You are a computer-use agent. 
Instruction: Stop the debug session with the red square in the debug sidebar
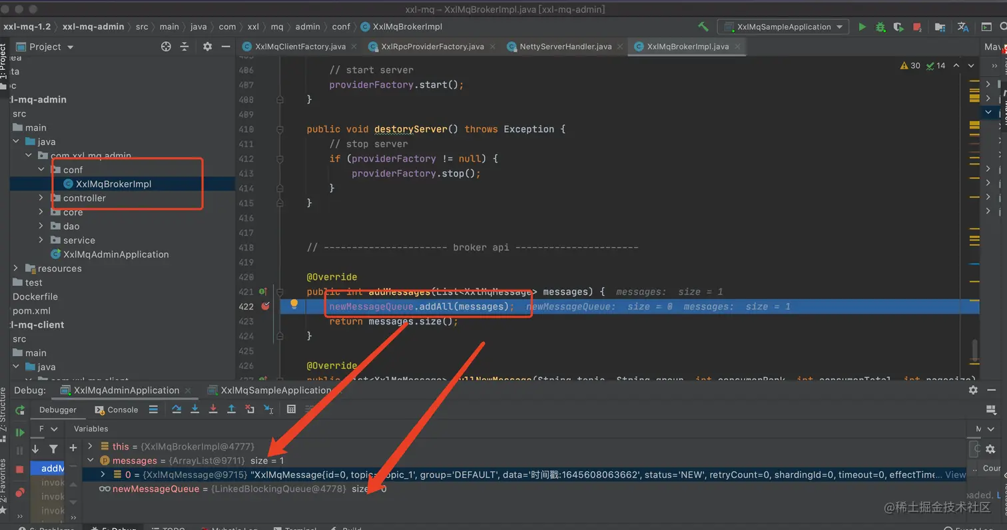click(20, 469)
